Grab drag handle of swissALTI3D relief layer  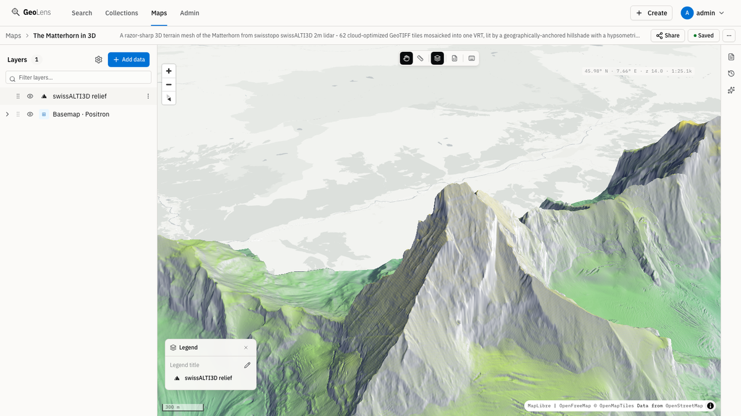pos(18,96)
